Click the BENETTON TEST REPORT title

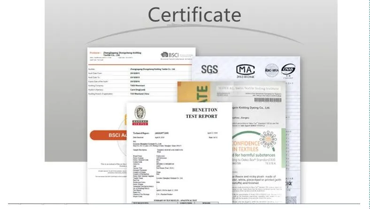click(x=201, y=113)
